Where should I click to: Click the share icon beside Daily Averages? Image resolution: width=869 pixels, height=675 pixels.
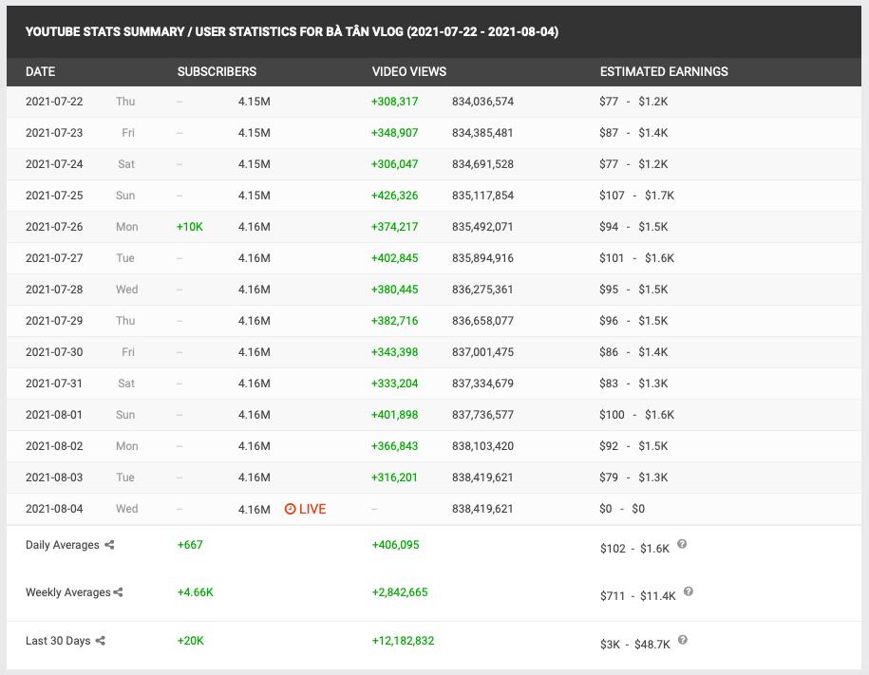click(109, 545)
